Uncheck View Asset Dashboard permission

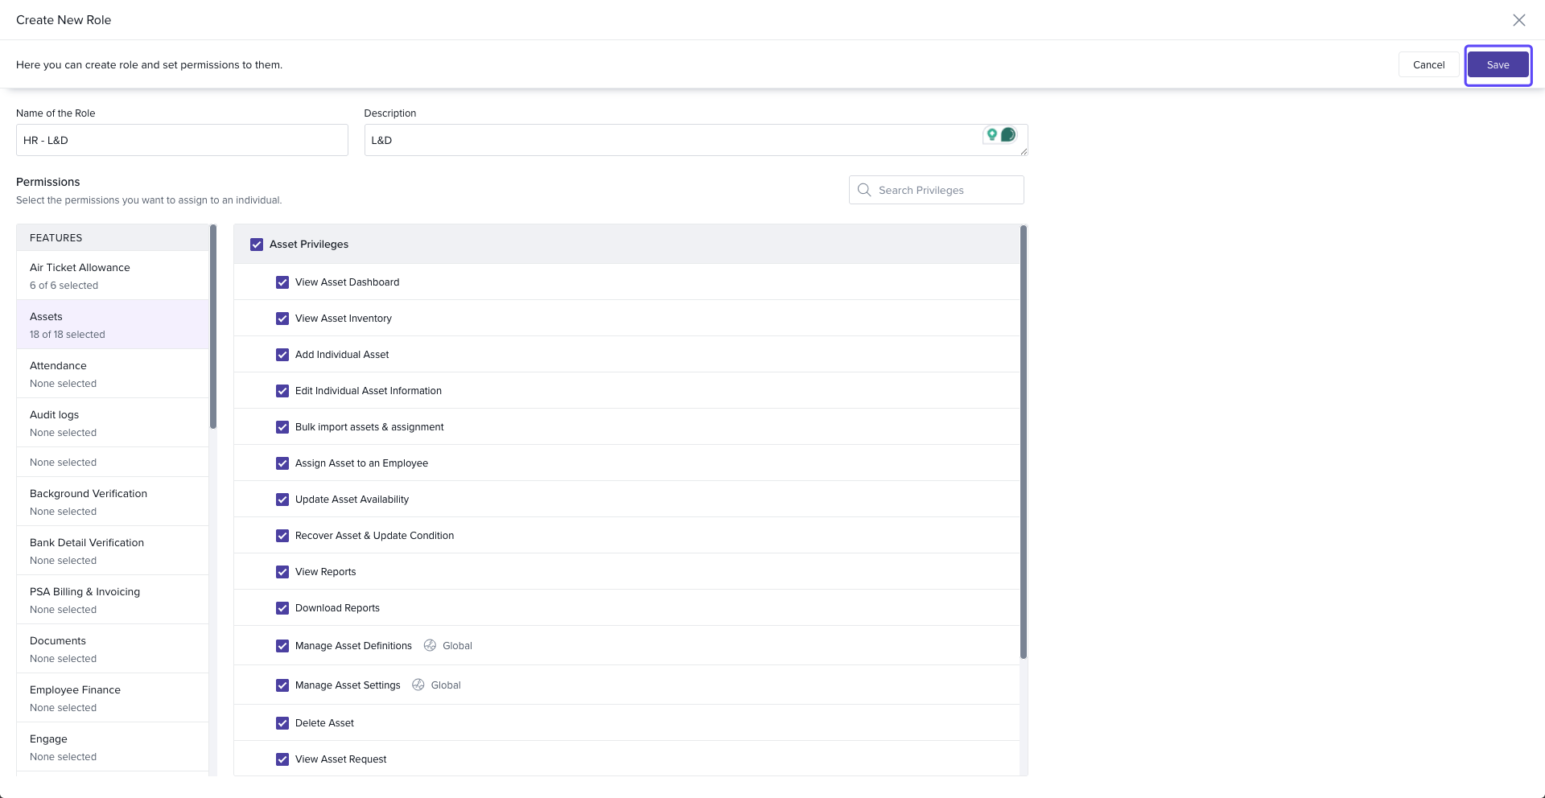(282, 282)
